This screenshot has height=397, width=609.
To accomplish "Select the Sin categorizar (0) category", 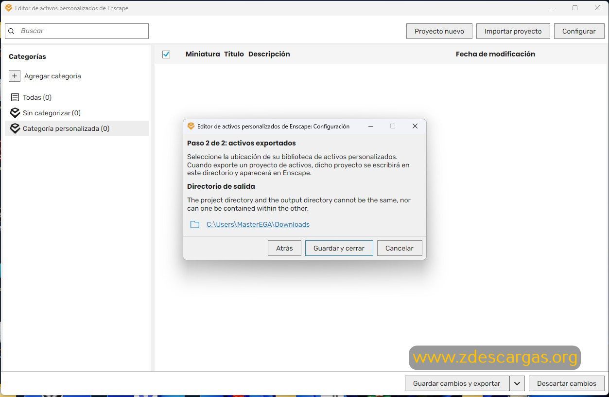I will pyautogui.click(x=77, y=113).
